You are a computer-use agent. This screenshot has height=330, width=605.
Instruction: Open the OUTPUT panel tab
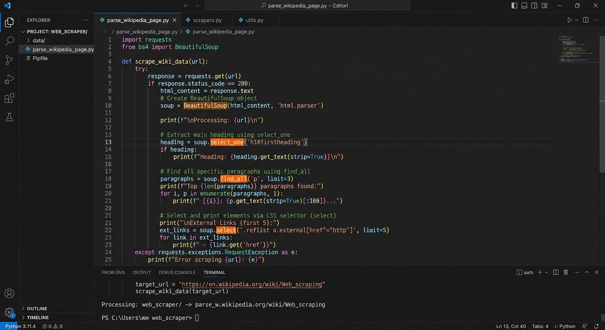[142, 272]
